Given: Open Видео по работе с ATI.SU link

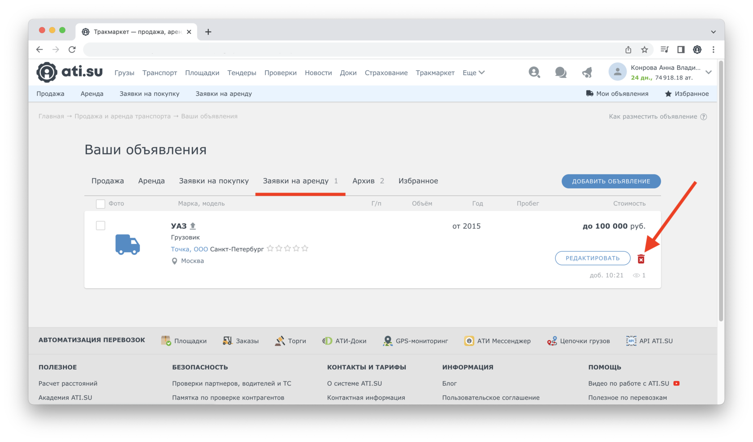Looking at the screenshot, I should point(628,383).
